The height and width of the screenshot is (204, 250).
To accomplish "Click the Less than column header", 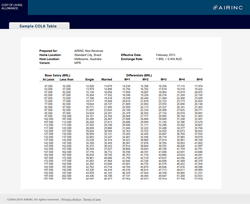I will pos(66,79).
